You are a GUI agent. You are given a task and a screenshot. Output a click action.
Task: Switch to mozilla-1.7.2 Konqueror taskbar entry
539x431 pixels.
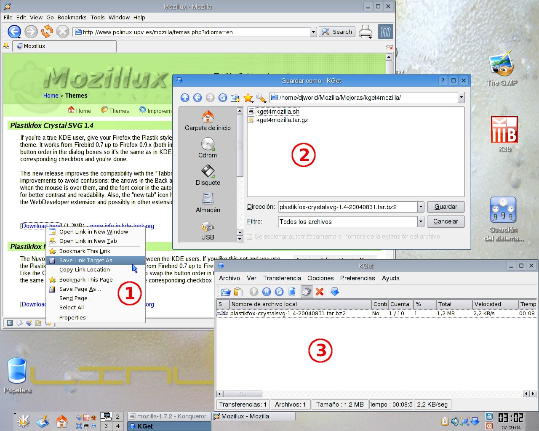(169, 416)
